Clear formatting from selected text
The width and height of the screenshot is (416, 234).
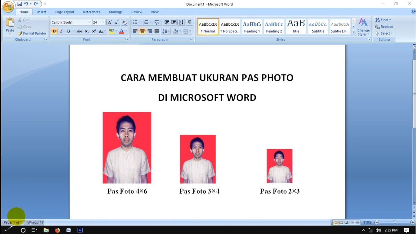point(124,22)
